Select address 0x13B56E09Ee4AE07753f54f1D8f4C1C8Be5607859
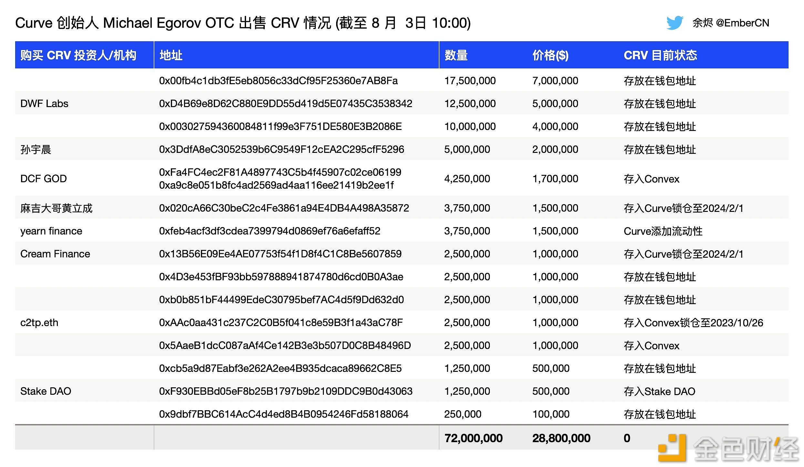 [x=280, y=254]
